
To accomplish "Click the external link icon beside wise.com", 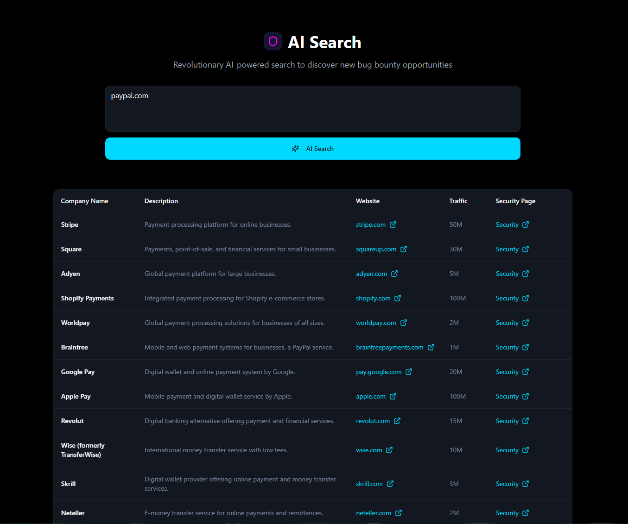I will (389, 449).
